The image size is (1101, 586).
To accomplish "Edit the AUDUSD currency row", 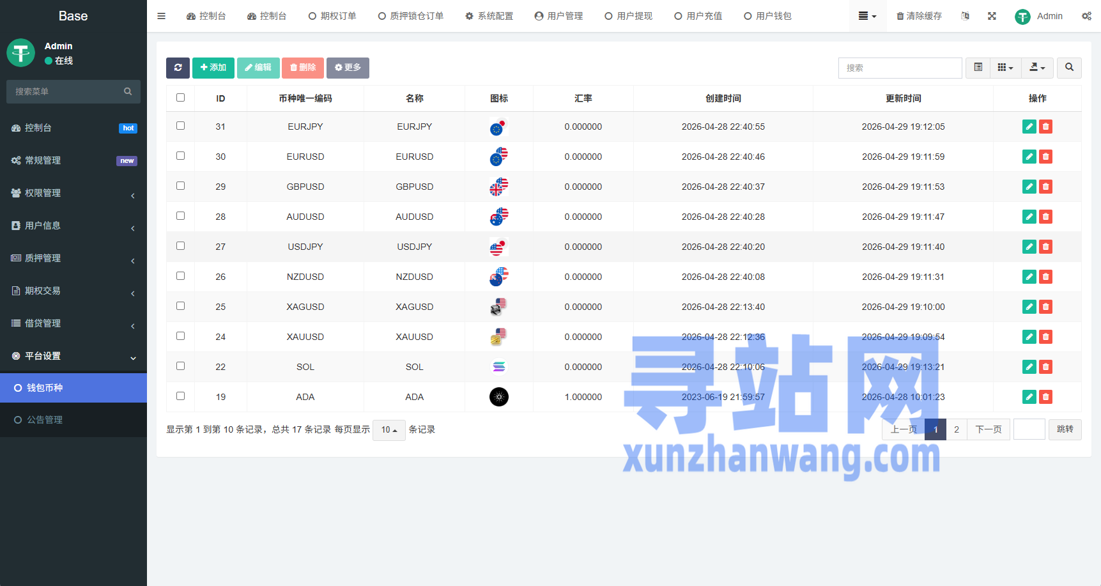I will coord(1029,217).
